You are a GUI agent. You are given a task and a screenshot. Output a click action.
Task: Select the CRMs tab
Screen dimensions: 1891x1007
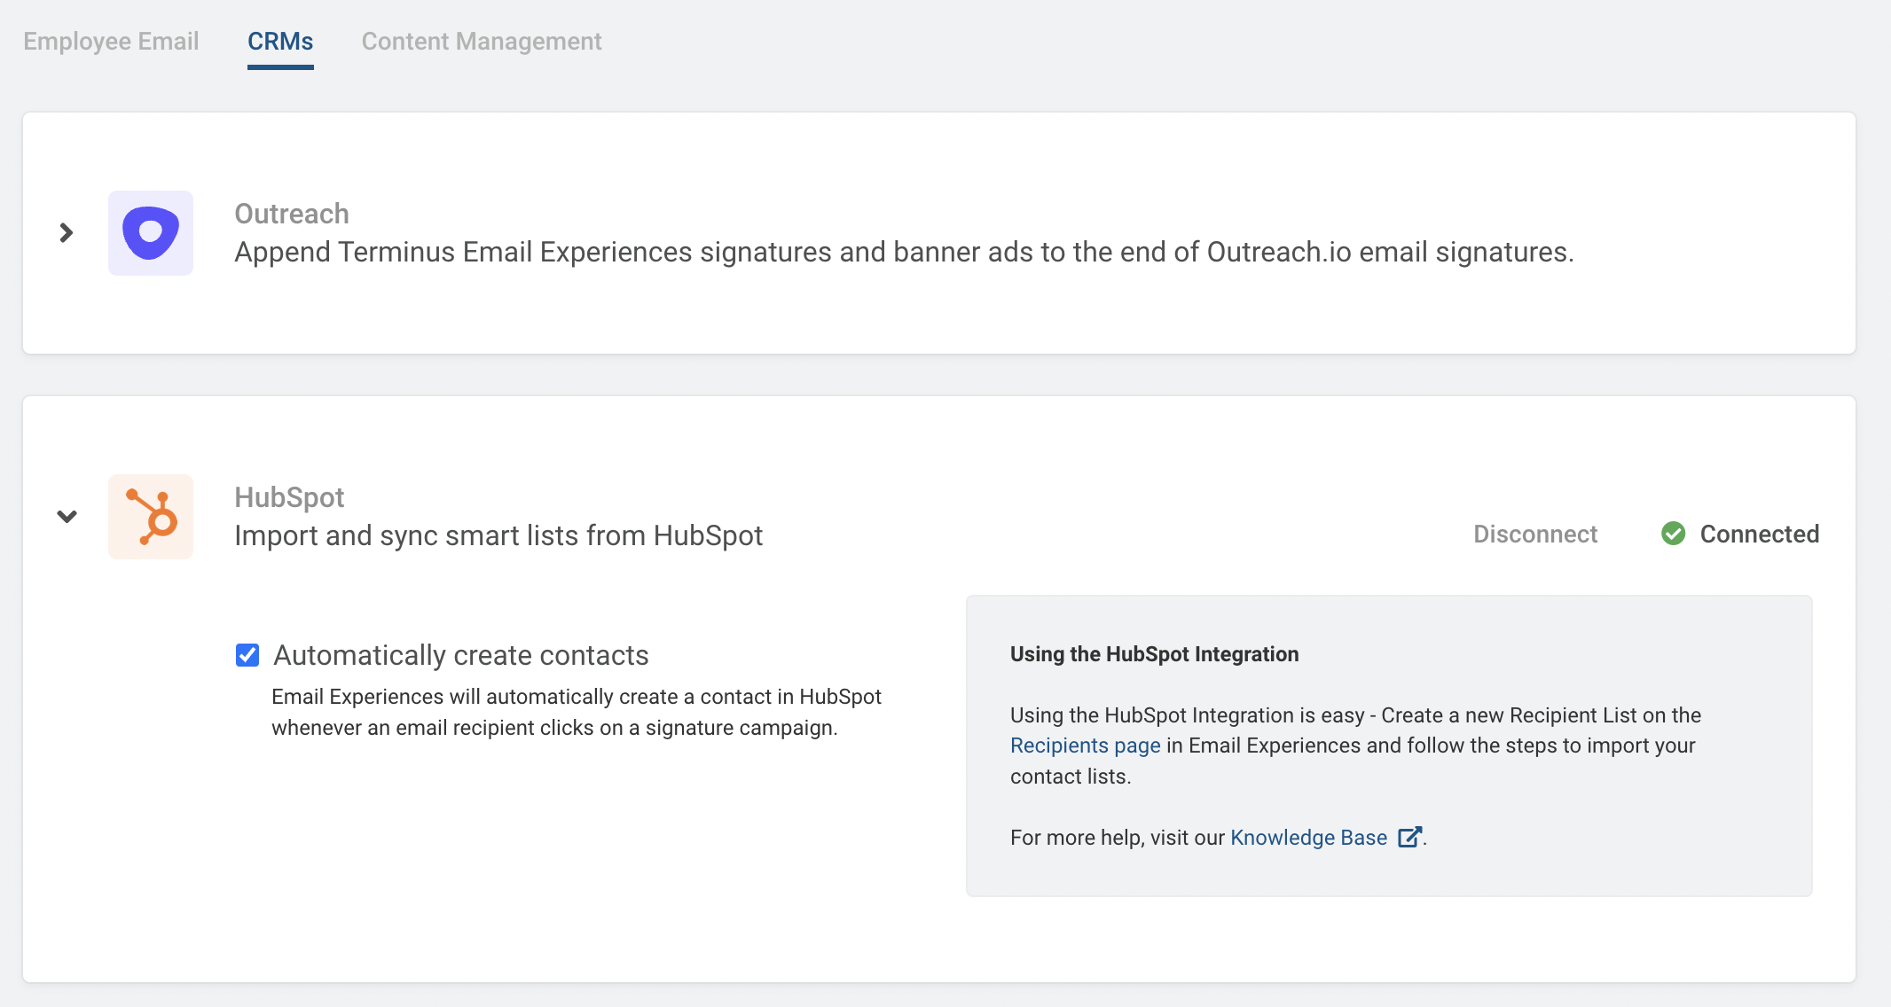280,42
